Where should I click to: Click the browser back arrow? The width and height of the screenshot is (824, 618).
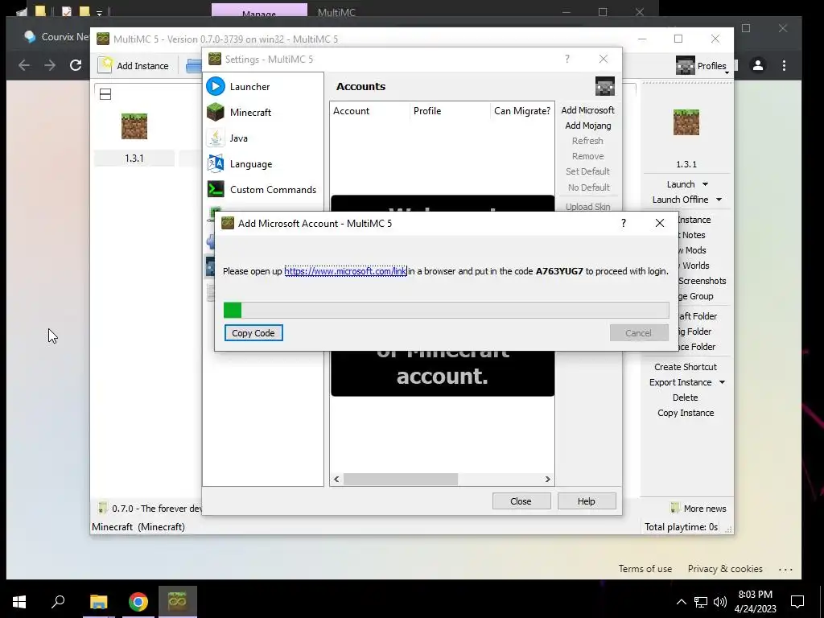[24, 65]
